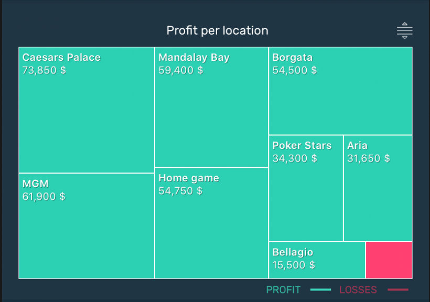Image resolution: width=430 pixels, height=302 pixels.
Task: Toggle the PROFIT series in the legend
Action: (x=283, y=289)
